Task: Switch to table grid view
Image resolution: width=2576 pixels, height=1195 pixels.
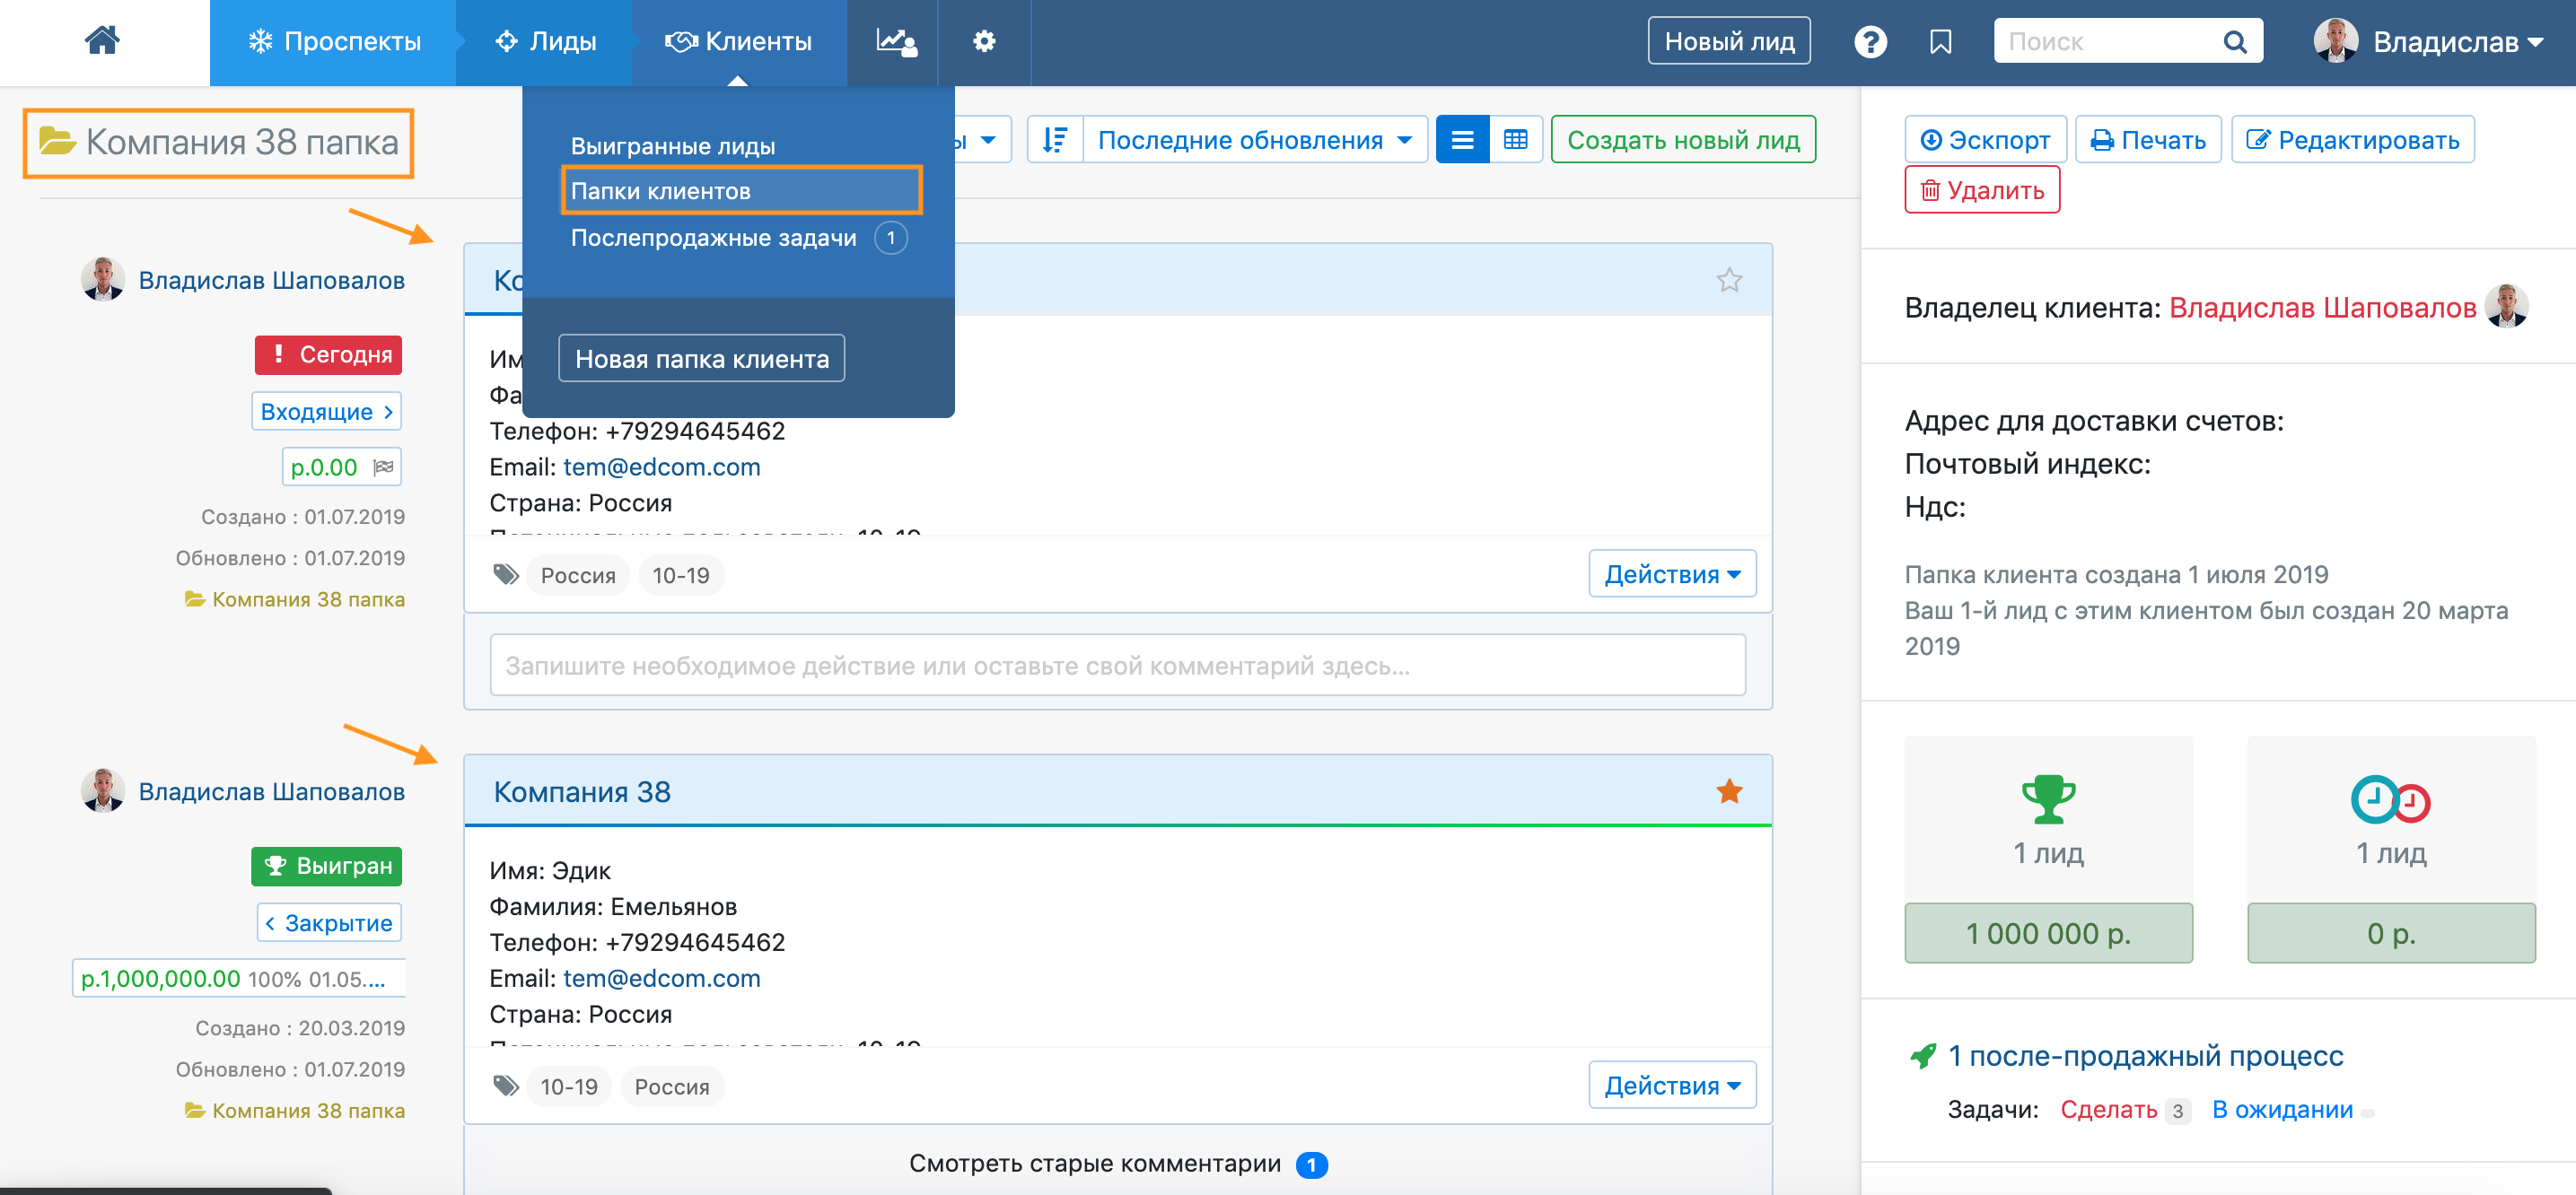Action: 1515,140
